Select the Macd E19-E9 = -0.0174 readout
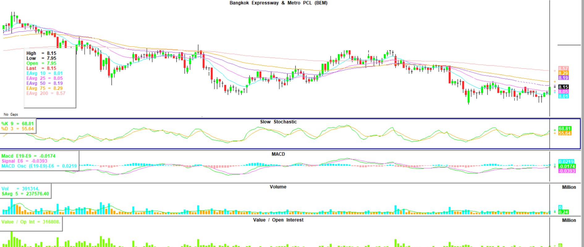 pyautogui.click(x=28, y=156)
